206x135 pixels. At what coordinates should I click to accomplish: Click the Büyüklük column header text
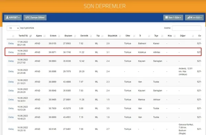pyautogui.click(x=113, y=36)
